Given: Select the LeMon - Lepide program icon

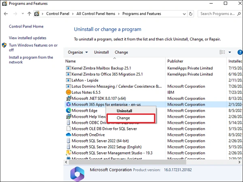Looking at the screenshot, I should pos(68,80).
